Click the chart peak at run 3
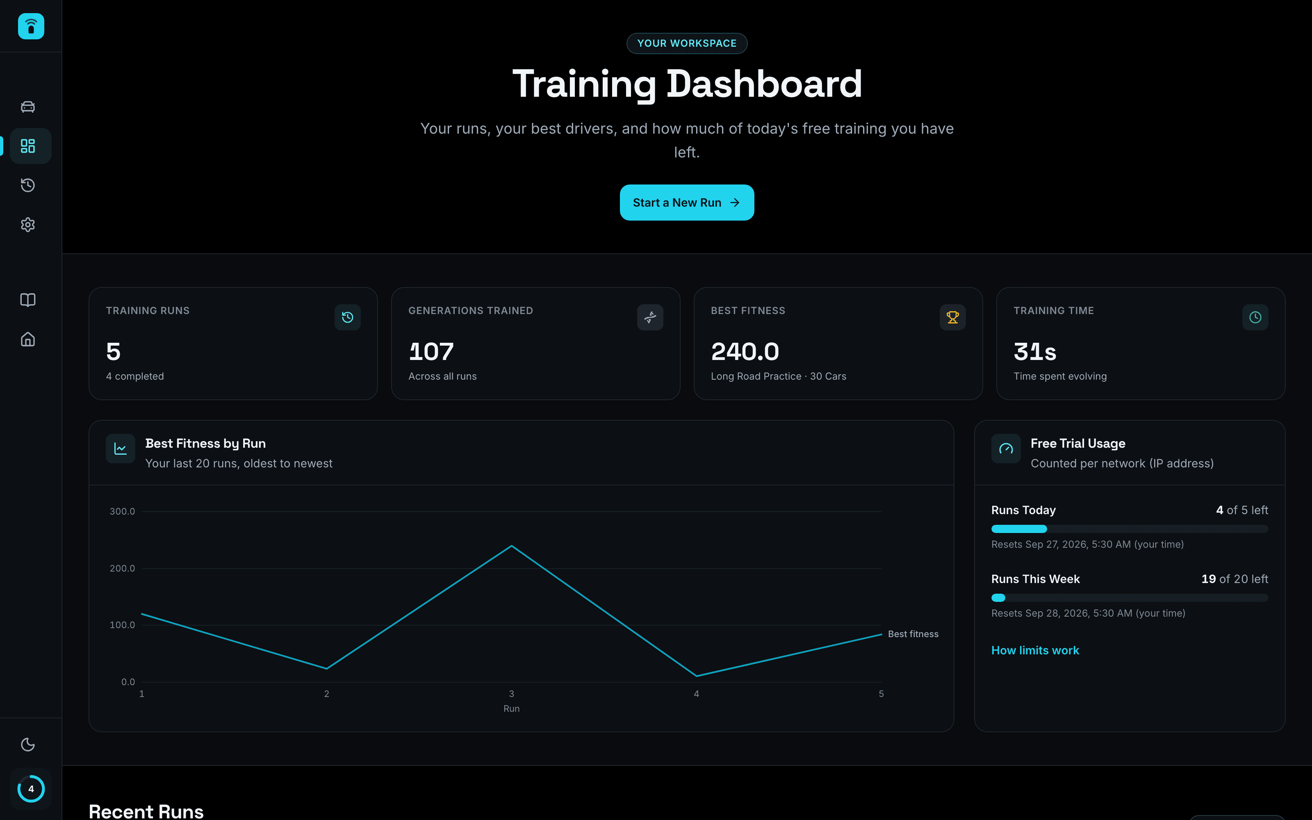The image size is (1312, 820). click(x=511, y=546)
